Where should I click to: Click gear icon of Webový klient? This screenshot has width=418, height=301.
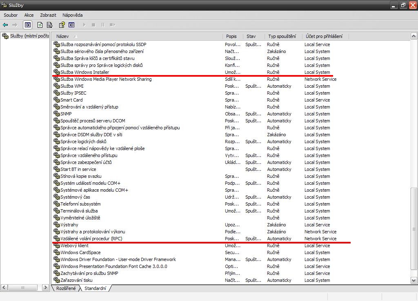pyautogui.click(x=56, y=246)
